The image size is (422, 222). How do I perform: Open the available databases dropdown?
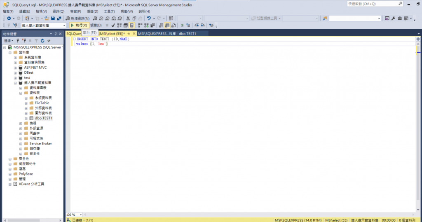click(64, 25)
